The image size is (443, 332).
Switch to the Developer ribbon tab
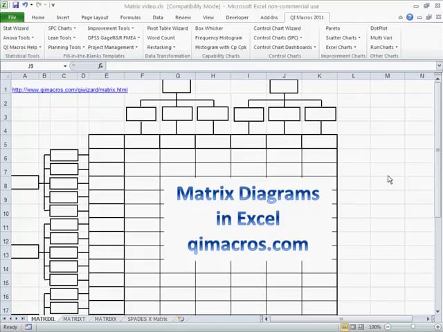(237, 17)
